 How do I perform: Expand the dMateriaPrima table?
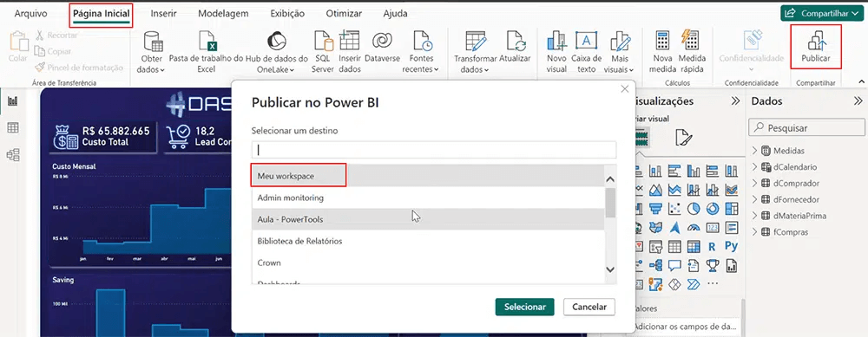(754, 216)
